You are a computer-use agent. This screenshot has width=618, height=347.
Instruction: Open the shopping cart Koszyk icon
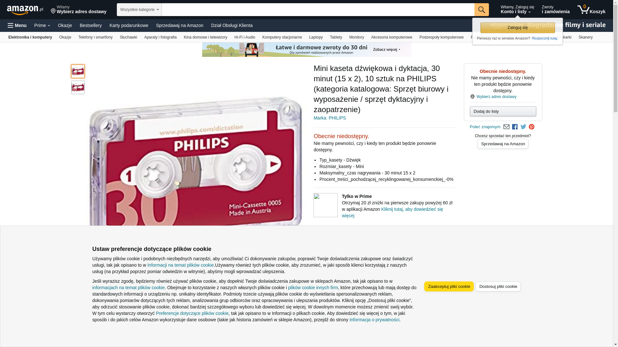(x=591, y=10)
